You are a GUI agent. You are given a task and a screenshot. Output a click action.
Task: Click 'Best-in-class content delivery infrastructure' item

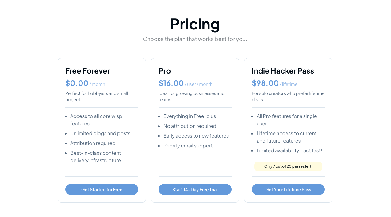pyautogui.click(x=95, y=157)
